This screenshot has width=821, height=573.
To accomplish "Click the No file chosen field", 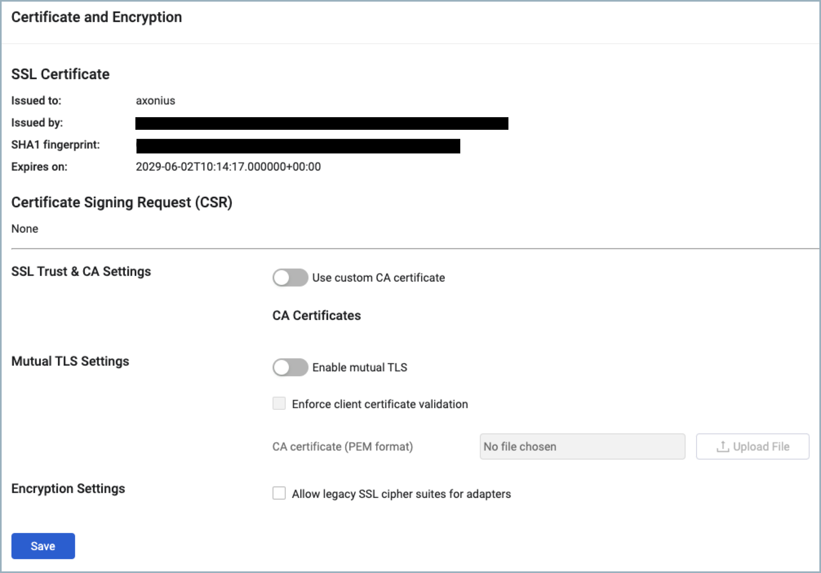I will (x=582, y=446).
